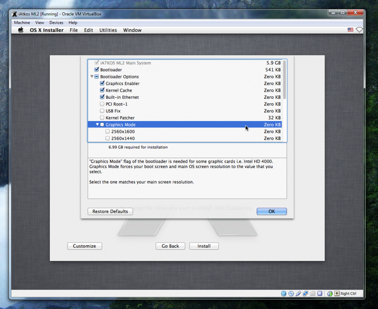
Task: Confirm the customization with OK
Action: (x=272, y=211)
